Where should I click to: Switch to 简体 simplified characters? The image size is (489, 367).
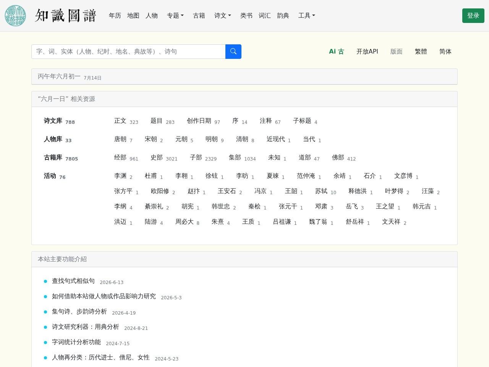(445, 52)
